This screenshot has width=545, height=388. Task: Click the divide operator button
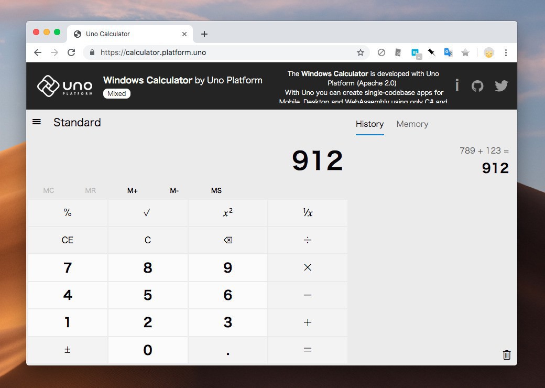click(308, 240)
